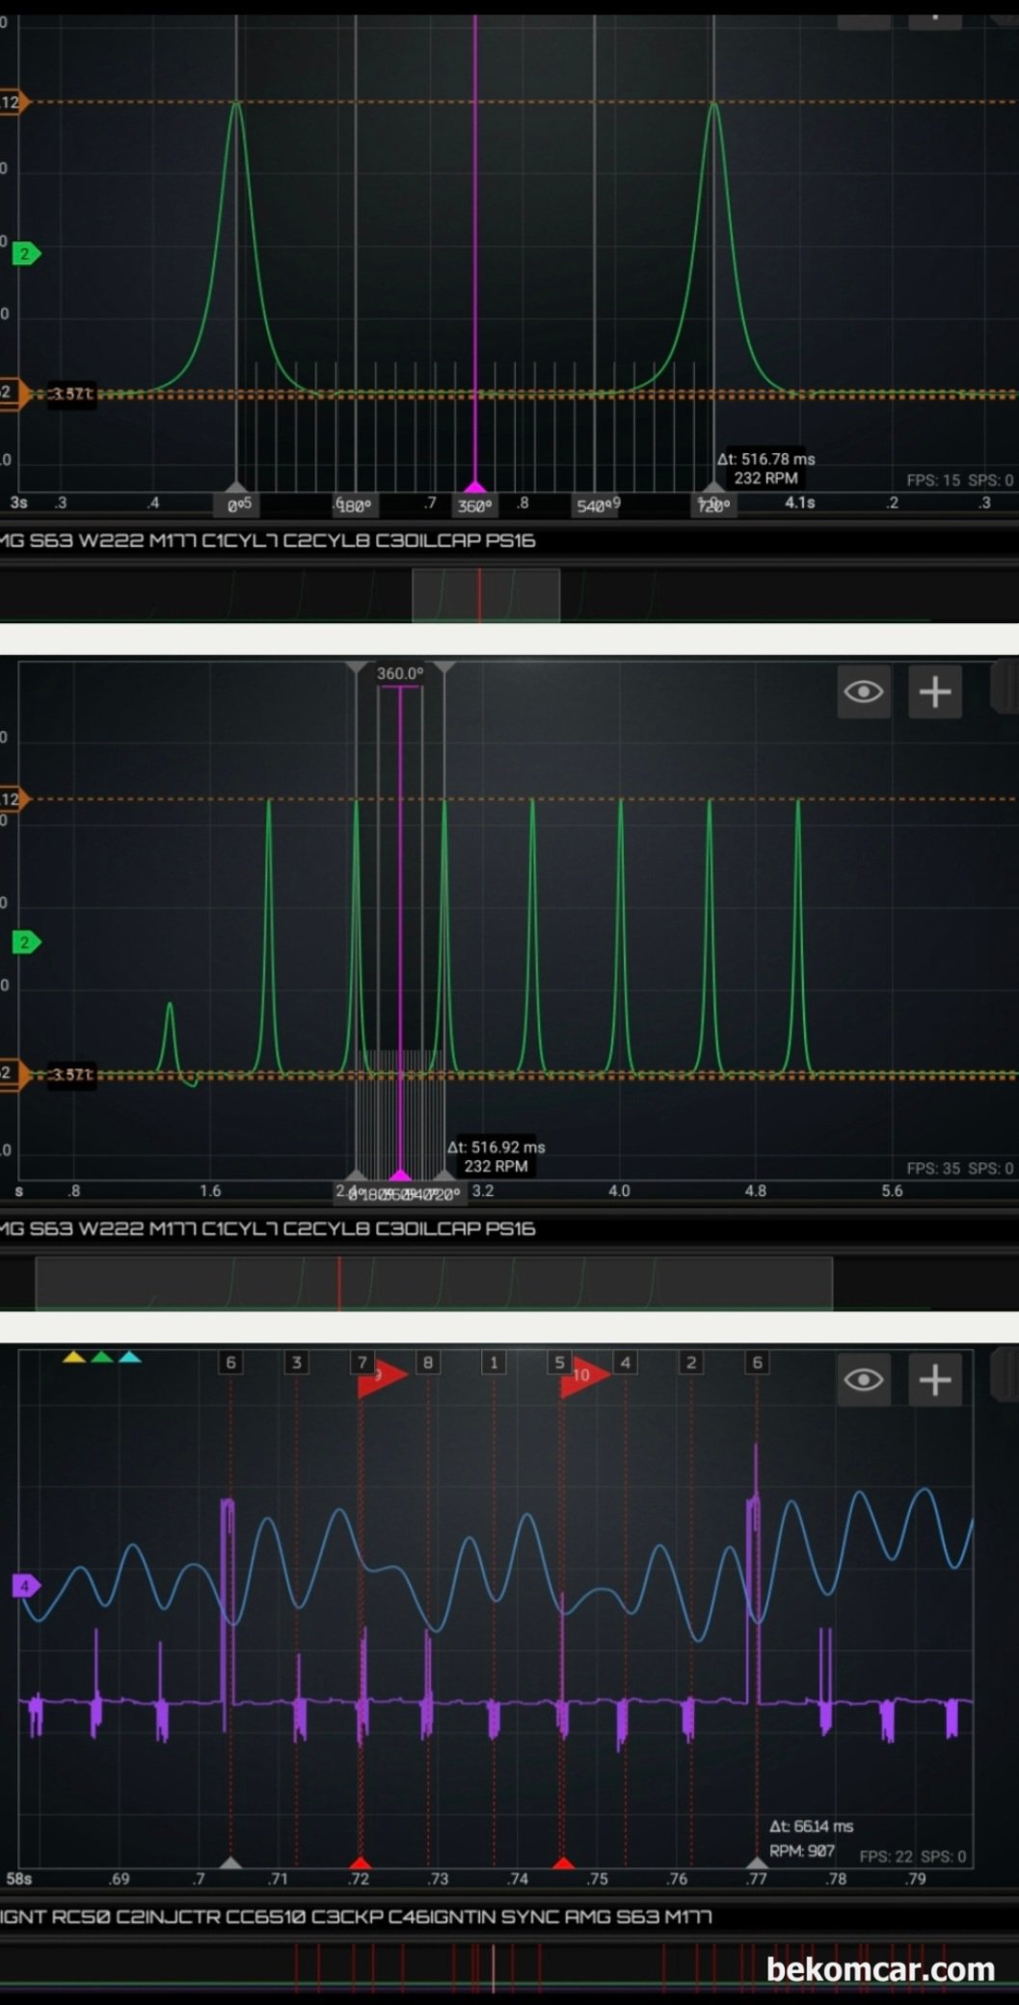Click left gray cursor handle near .7 in bottom panel
The width and height of the screenshot is (1019, 2005).
click(x=230, y=1862)
